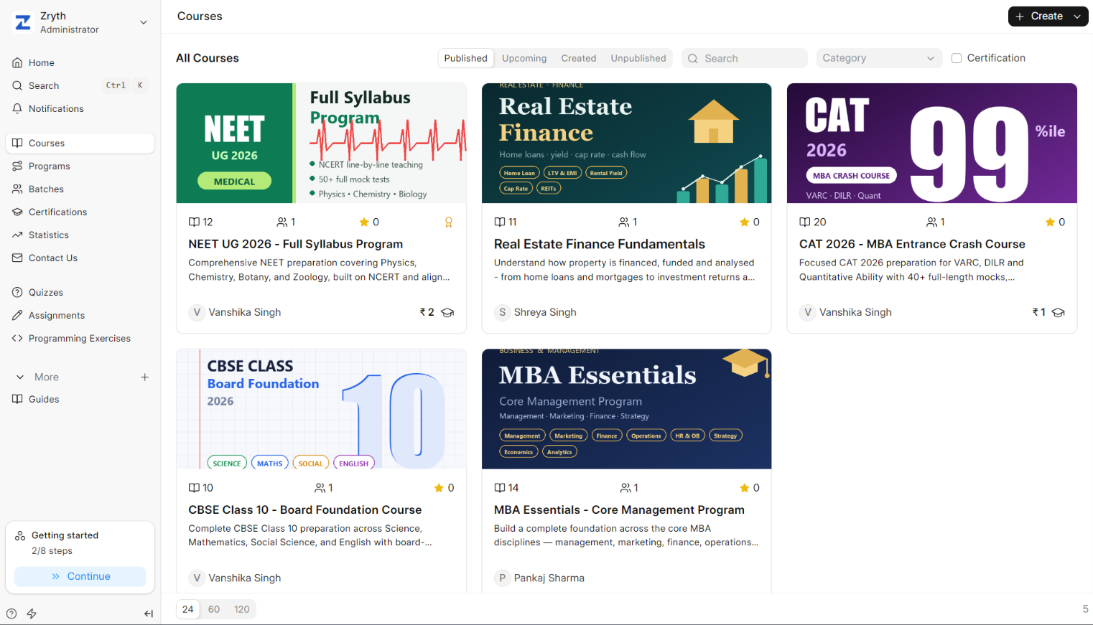Open the Zryth logo in the sidebar header
The height and width of the screenshot is (625, 1093).
tap(23, 22)
